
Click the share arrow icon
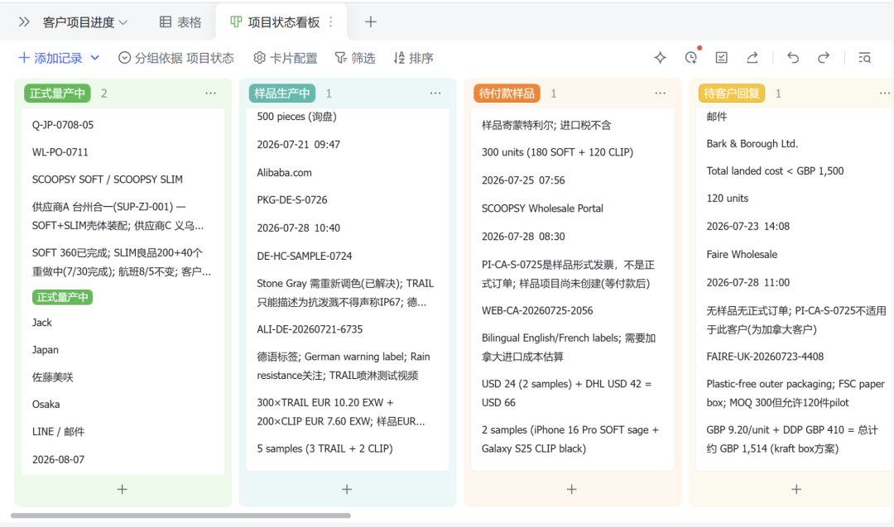(752, 58)
